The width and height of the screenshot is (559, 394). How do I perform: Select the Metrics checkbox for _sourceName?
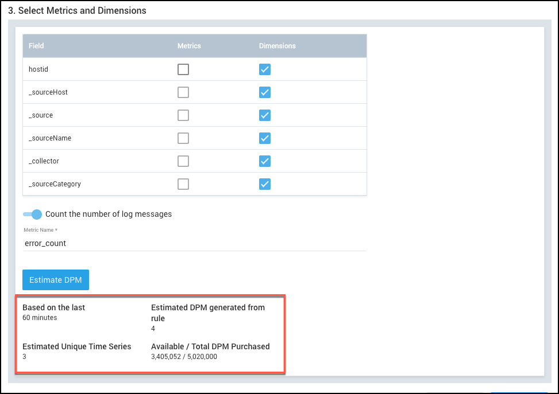tap(183, 138)
